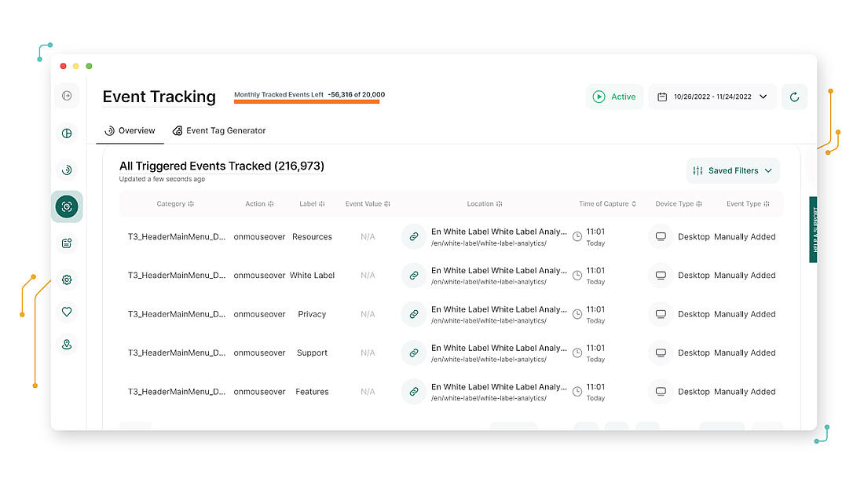Switch to the Event Tag Generator tab
The height and width of the screenshot is (486, 864).
pyautogui.click(x=219, y=130)
